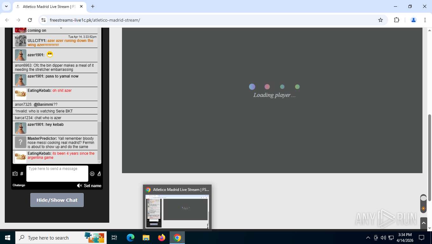This screenshot has width=432, height=244.
Task: Click the scroll-to-top arrow button on page
Action: 423,223
